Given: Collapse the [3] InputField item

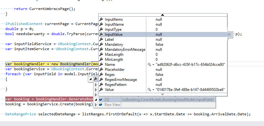Looking at the screenshot, I should tap(96, 100).
